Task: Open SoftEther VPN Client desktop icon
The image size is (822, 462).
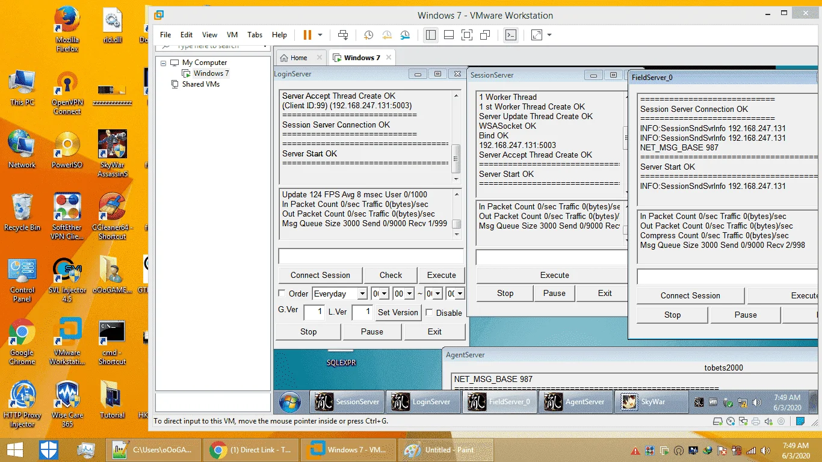Action: [67, 216]
